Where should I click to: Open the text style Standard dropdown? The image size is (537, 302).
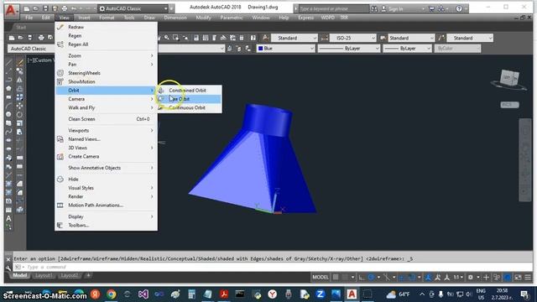click(x=295, y=38)
